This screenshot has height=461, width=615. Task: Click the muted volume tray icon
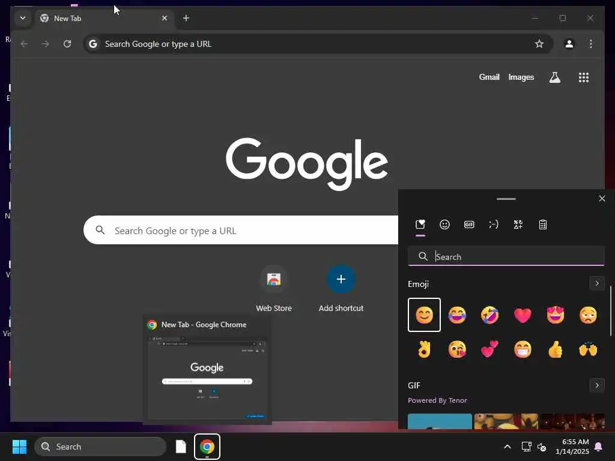[x=542, y=447]
